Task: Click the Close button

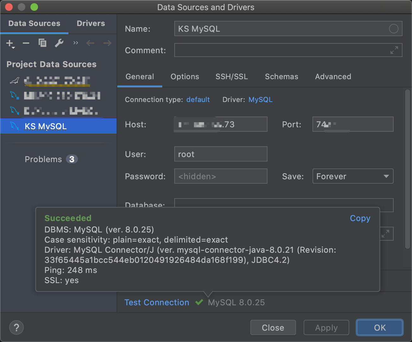Action: (x=273, y=327)
